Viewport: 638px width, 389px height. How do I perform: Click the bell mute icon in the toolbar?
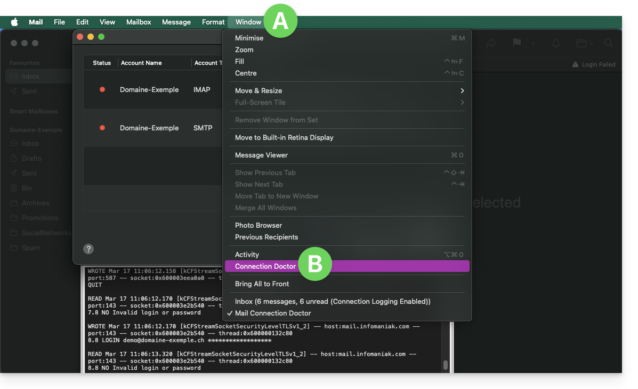(556, 43)
